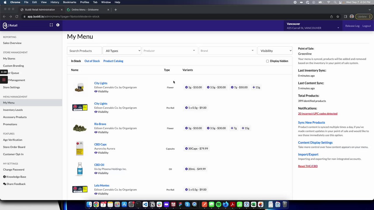The height and width of the screenshot is (210, 374).
Task: Open Skype from the Dock
Action: pyautogui.click(x=187, y=204)
